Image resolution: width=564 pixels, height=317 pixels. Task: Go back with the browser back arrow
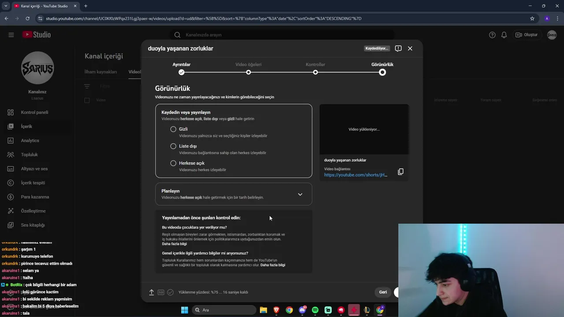pyautogui.click(x=6, y=18)
